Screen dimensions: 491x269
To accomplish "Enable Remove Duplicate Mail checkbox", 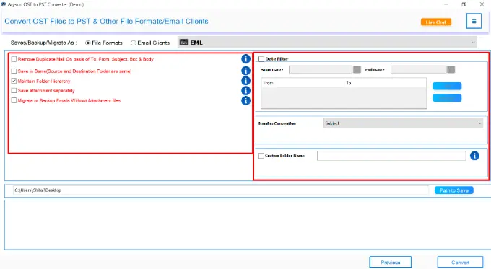I will coord(14,59).
